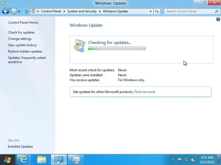Open the taskbar clock and date
The height and width of the screenshot is (165, 221).
coord(207,160)
